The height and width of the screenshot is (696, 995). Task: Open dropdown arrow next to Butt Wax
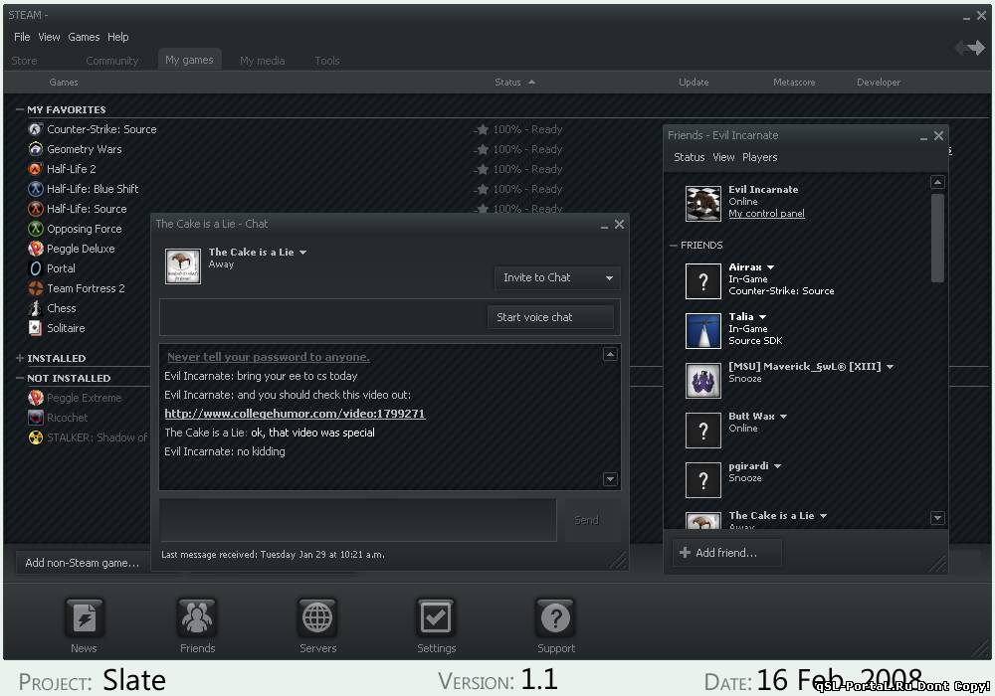coord(783,417)
